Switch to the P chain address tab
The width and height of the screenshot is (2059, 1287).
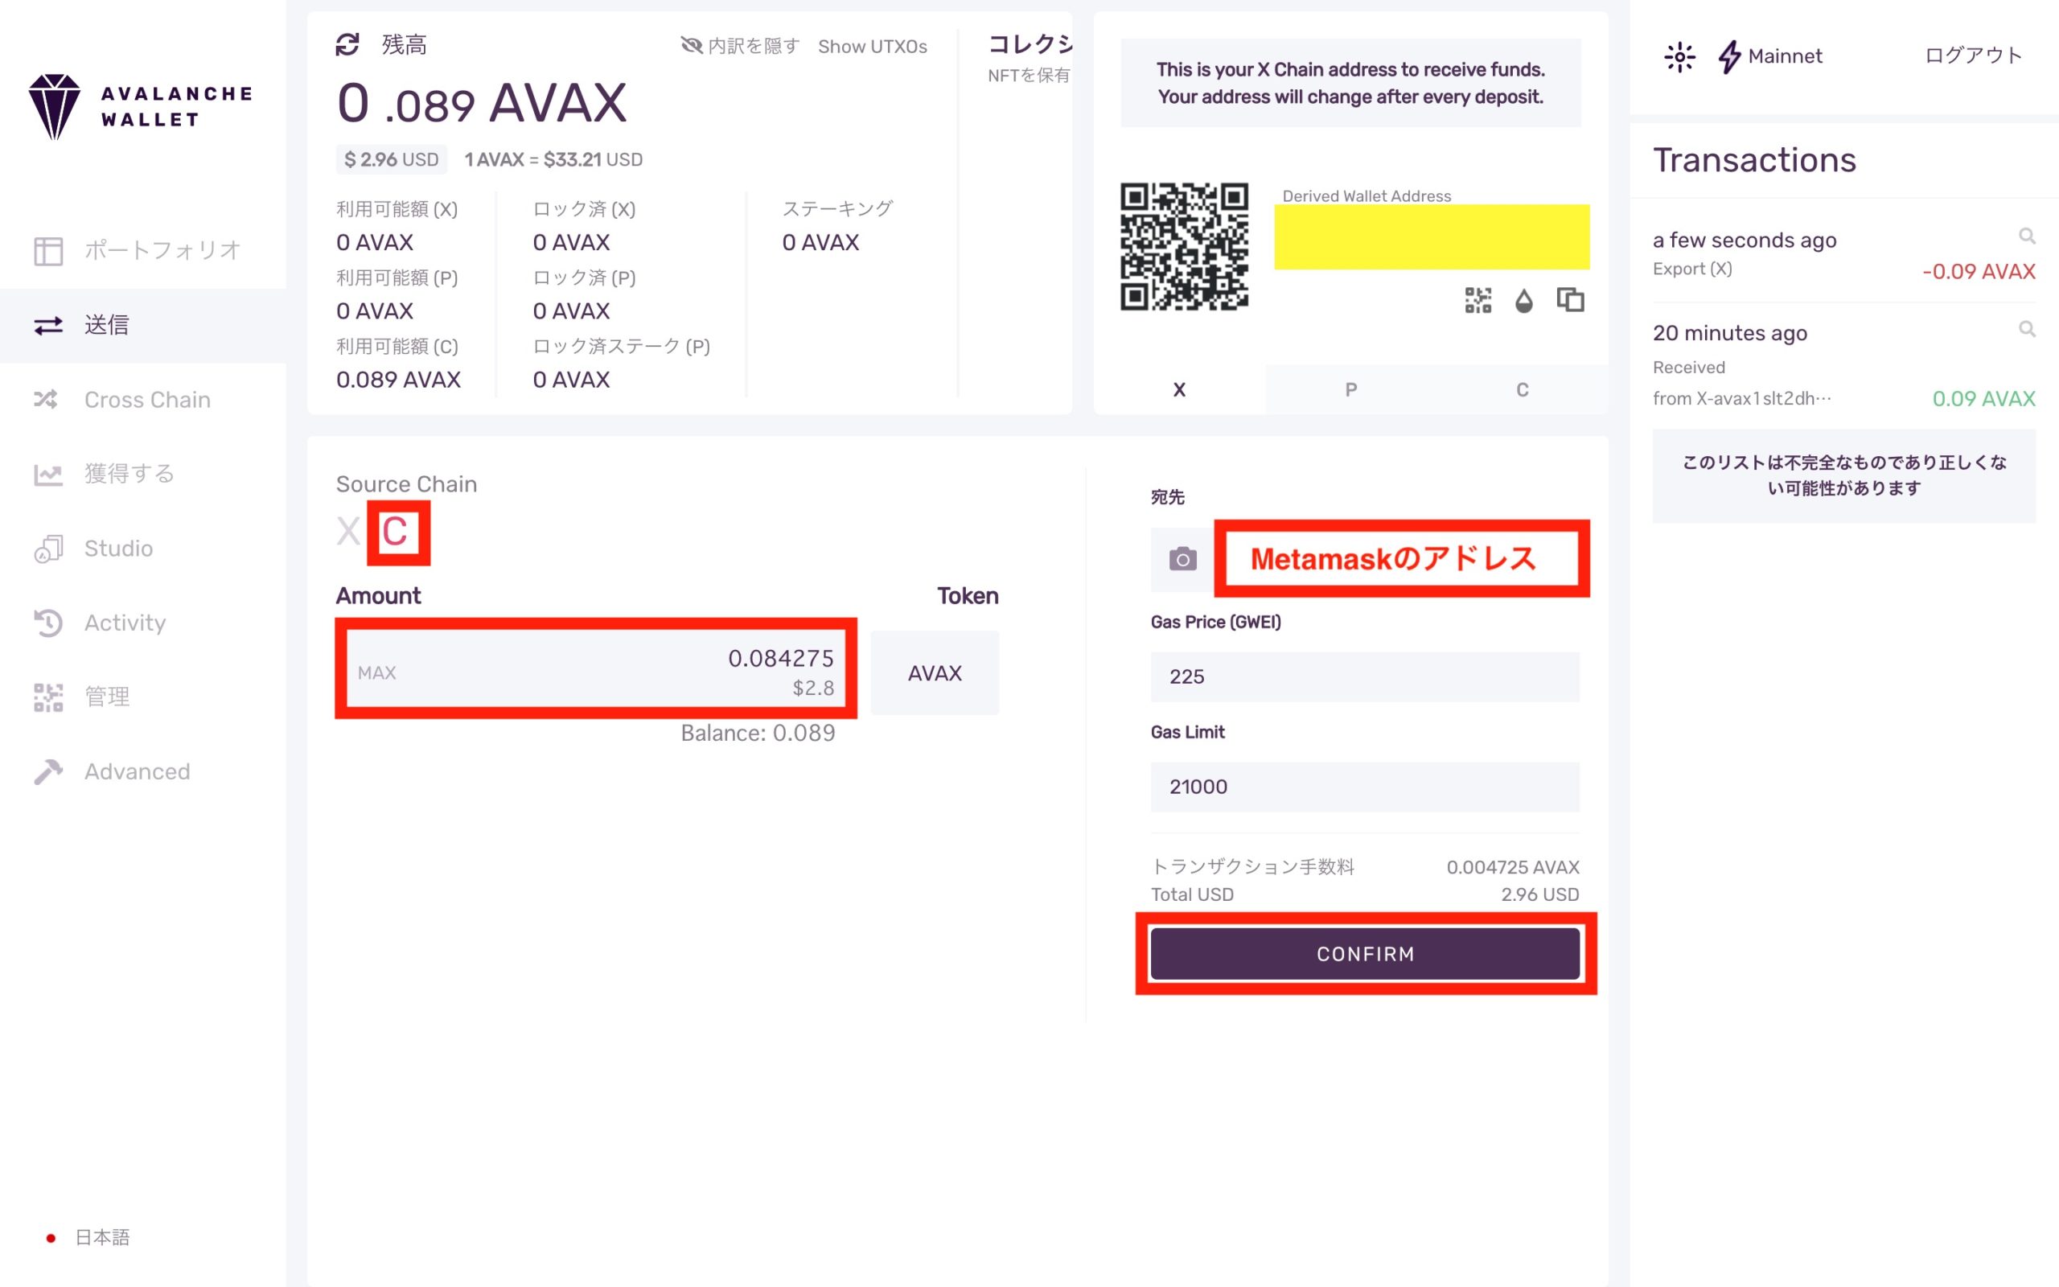click(1350, 390)
